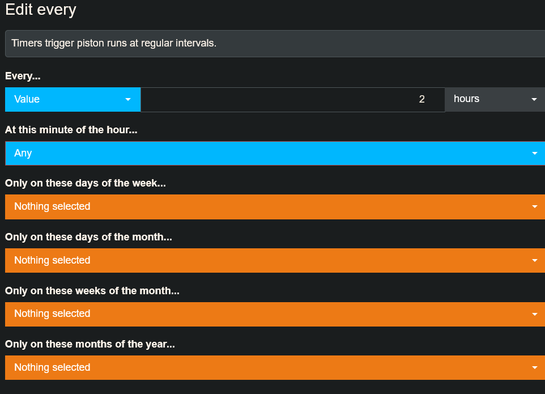Open the weeks of the month selector
Screen dimensions: 545x394
click(275, 314)
